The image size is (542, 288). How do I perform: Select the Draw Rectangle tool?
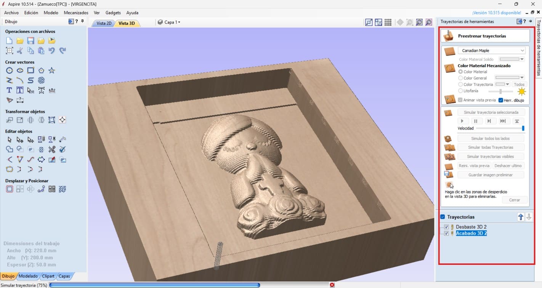[x=30, y=70]
